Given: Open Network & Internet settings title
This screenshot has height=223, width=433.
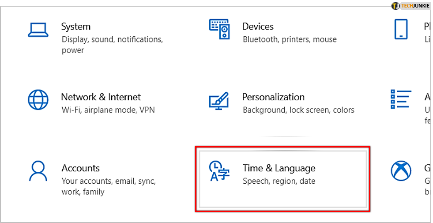Looking at the screenshot, I should point(101,97).
